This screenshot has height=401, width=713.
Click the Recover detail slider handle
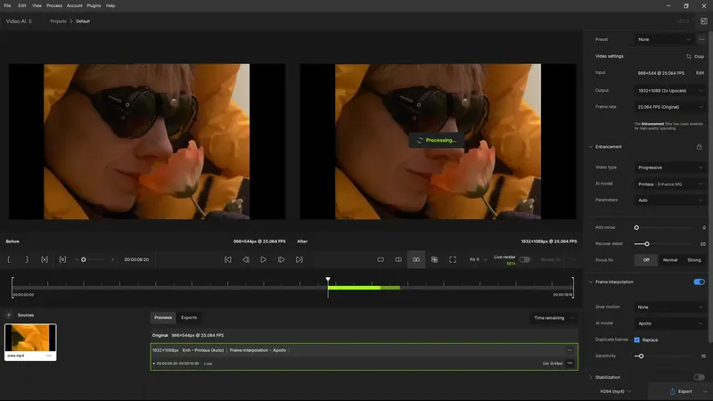click(647, 243)
